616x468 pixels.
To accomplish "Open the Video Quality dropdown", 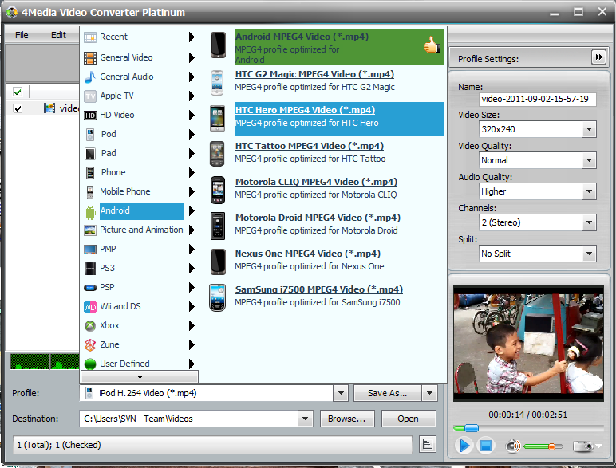I will pos(589,160).
